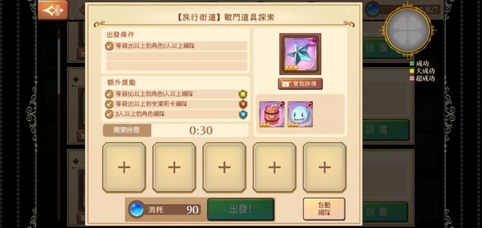Screen dimensions: 482x228
Task: Tap the blue orb cost icon
Action: click(x=137, y=210)
